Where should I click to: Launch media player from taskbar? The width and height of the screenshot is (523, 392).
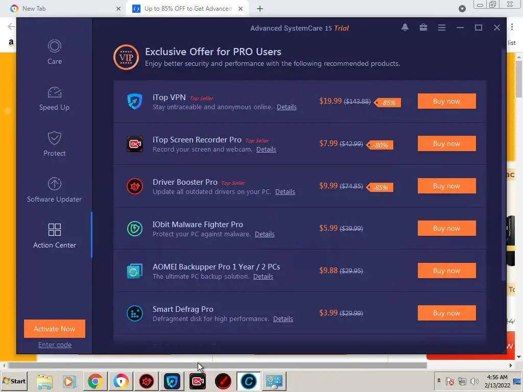pos(69,381)
